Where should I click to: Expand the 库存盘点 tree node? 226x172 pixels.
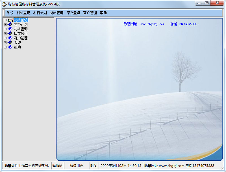[x=5, y=33]
